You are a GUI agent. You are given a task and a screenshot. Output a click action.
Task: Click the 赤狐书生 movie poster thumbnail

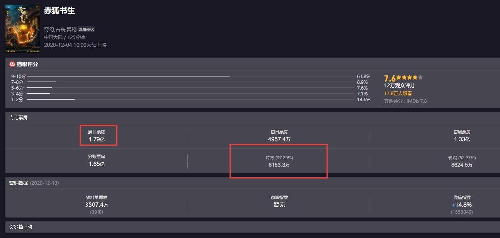point(23,29)
